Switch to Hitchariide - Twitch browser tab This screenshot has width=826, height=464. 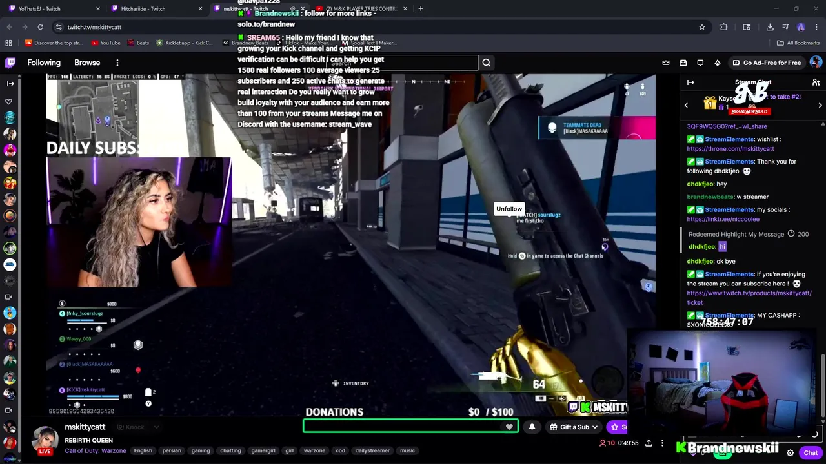tap(157, 8)
